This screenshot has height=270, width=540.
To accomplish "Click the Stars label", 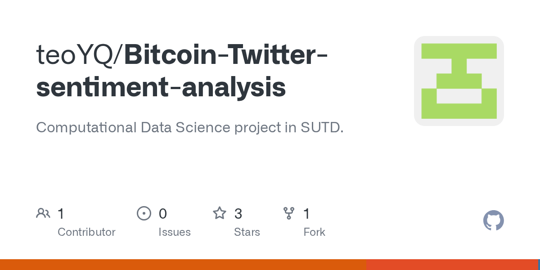I will (x=247, y=232).
